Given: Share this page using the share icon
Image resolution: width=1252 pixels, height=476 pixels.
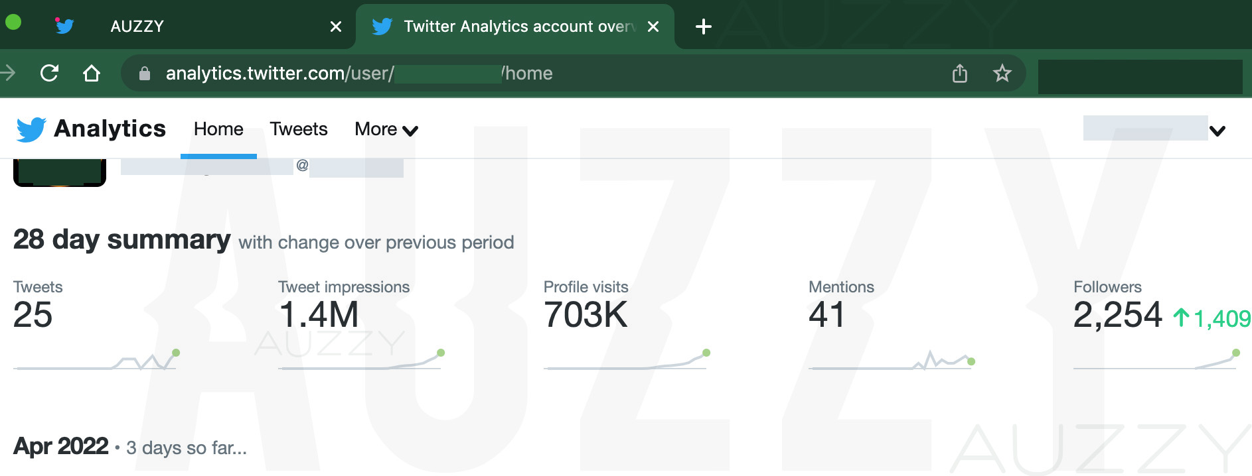Looking at the screenshot, I should click(960, 73).
